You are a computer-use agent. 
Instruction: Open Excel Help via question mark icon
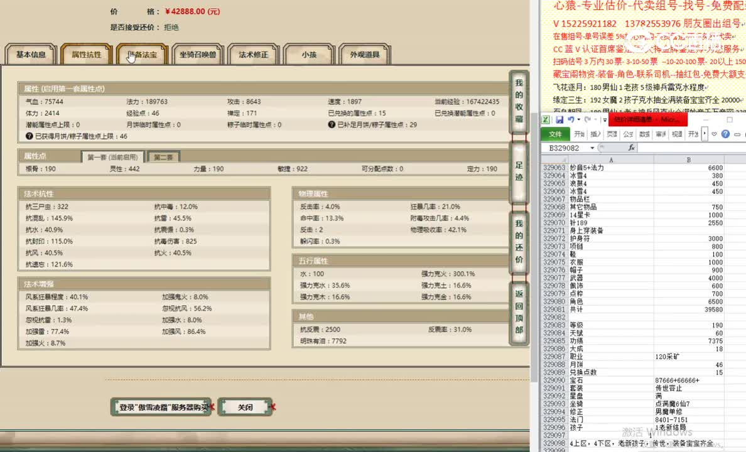725,134
